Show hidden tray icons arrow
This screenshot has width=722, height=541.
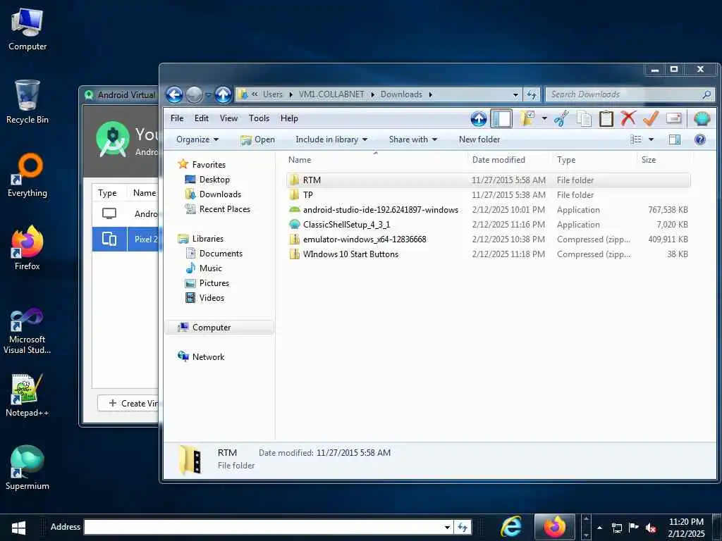click(x=599, y=528)
